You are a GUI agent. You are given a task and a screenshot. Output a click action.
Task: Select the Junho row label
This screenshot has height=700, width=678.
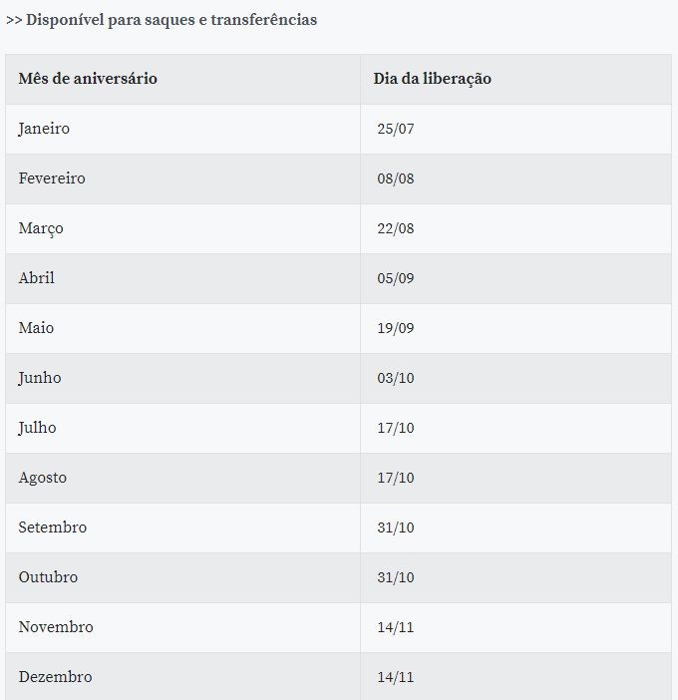click(x=40, y=379)
